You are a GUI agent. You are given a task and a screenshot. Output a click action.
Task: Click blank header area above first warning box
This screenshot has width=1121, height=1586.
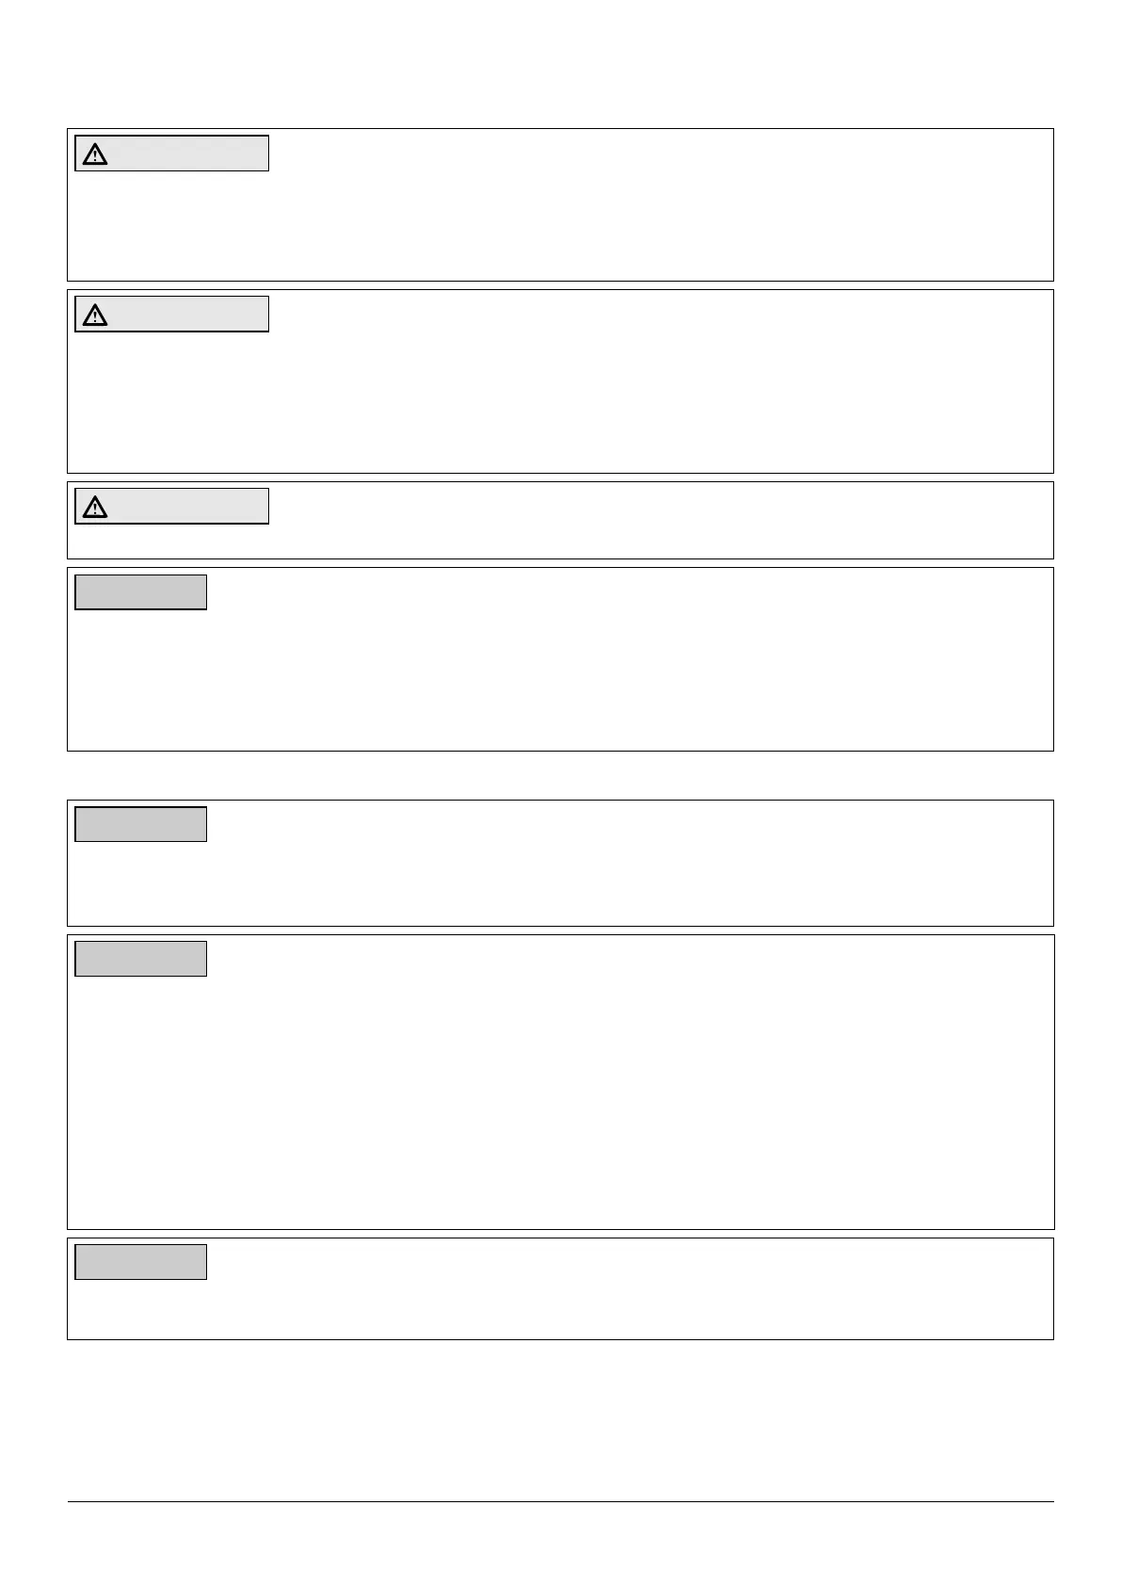(560, 64)
